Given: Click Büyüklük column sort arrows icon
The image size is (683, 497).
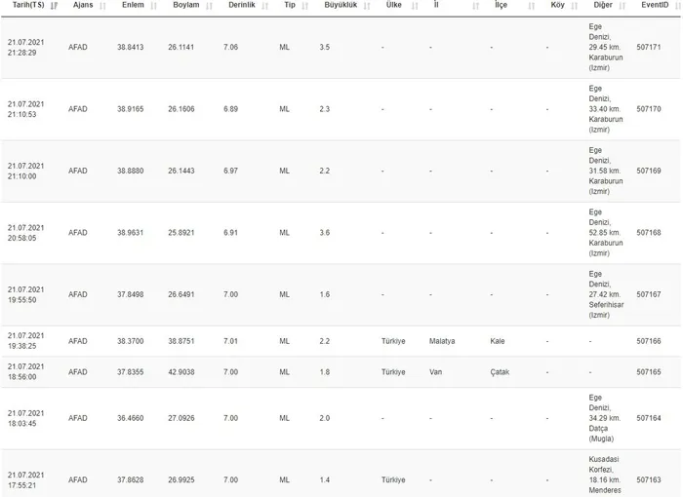Looking at the screenshot, I should click(x=363, y=6).
